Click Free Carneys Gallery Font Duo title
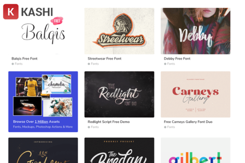 click(188, 122)
